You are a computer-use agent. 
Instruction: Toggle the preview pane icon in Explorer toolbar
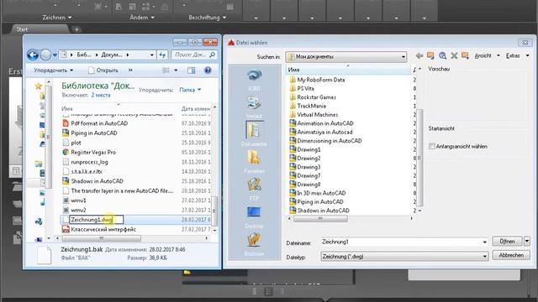tap(191, 70)
